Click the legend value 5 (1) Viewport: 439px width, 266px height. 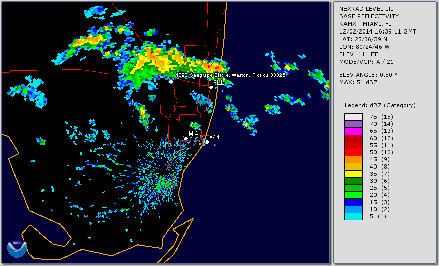[x=378, y=216]
